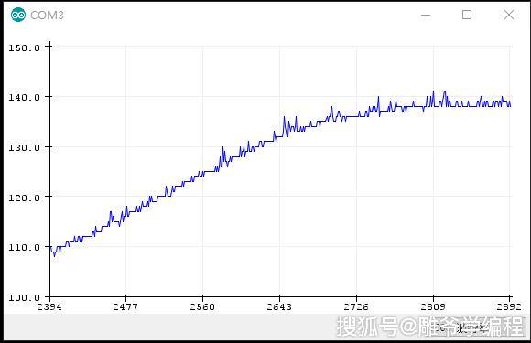Viewport: 531px width, 343px height.
Task: Click the 110.0 y-axis label
Action: [x=25, y=247]
